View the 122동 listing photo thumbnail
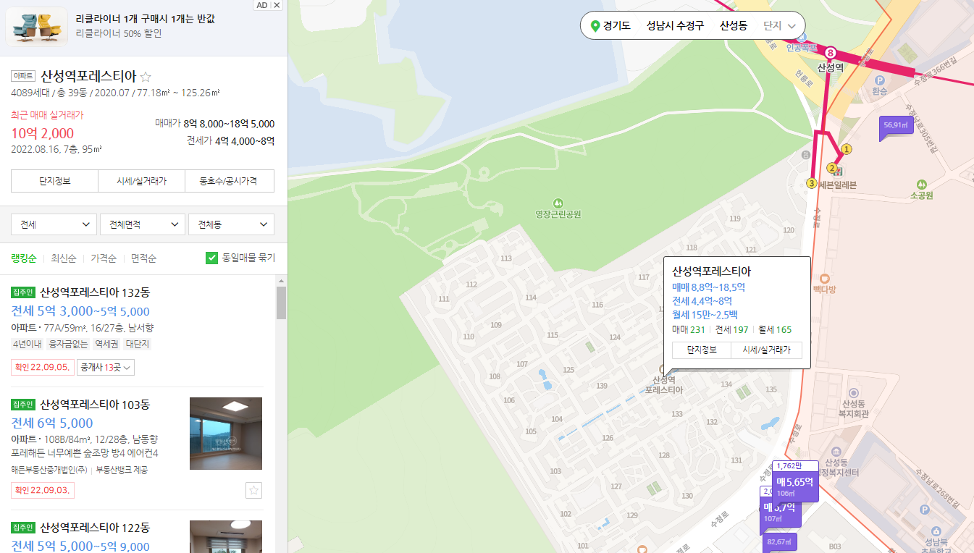Screen dimensions: 974x553 click(226, 536)
